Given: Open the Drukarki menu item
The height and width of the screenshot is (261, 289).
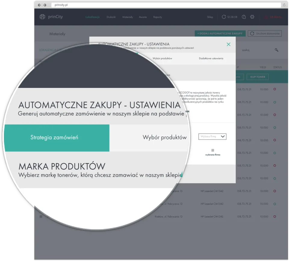Looking at the screenshot, I should pos(111,17).
